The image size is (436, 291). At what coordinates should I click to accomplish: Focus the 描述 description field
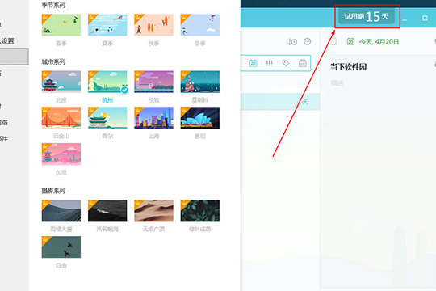pos(337,83)
